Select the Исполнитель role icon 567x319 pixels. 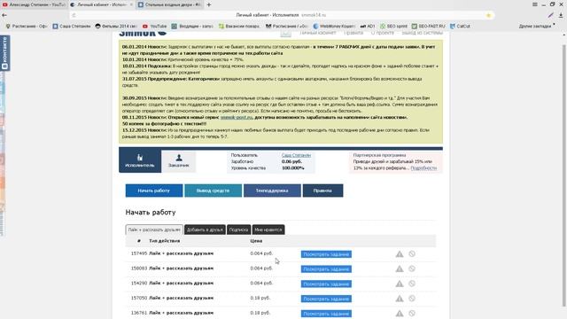140,160
